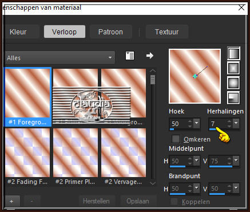Click the Herstellen button
250x212 pixels.
(97, 201)
